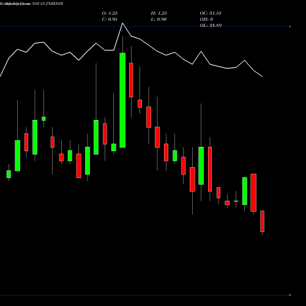306x306 pixels.
Task: Select the 'O: 1.25' open value
Action: pyautogui.click(x=110, y=13)
